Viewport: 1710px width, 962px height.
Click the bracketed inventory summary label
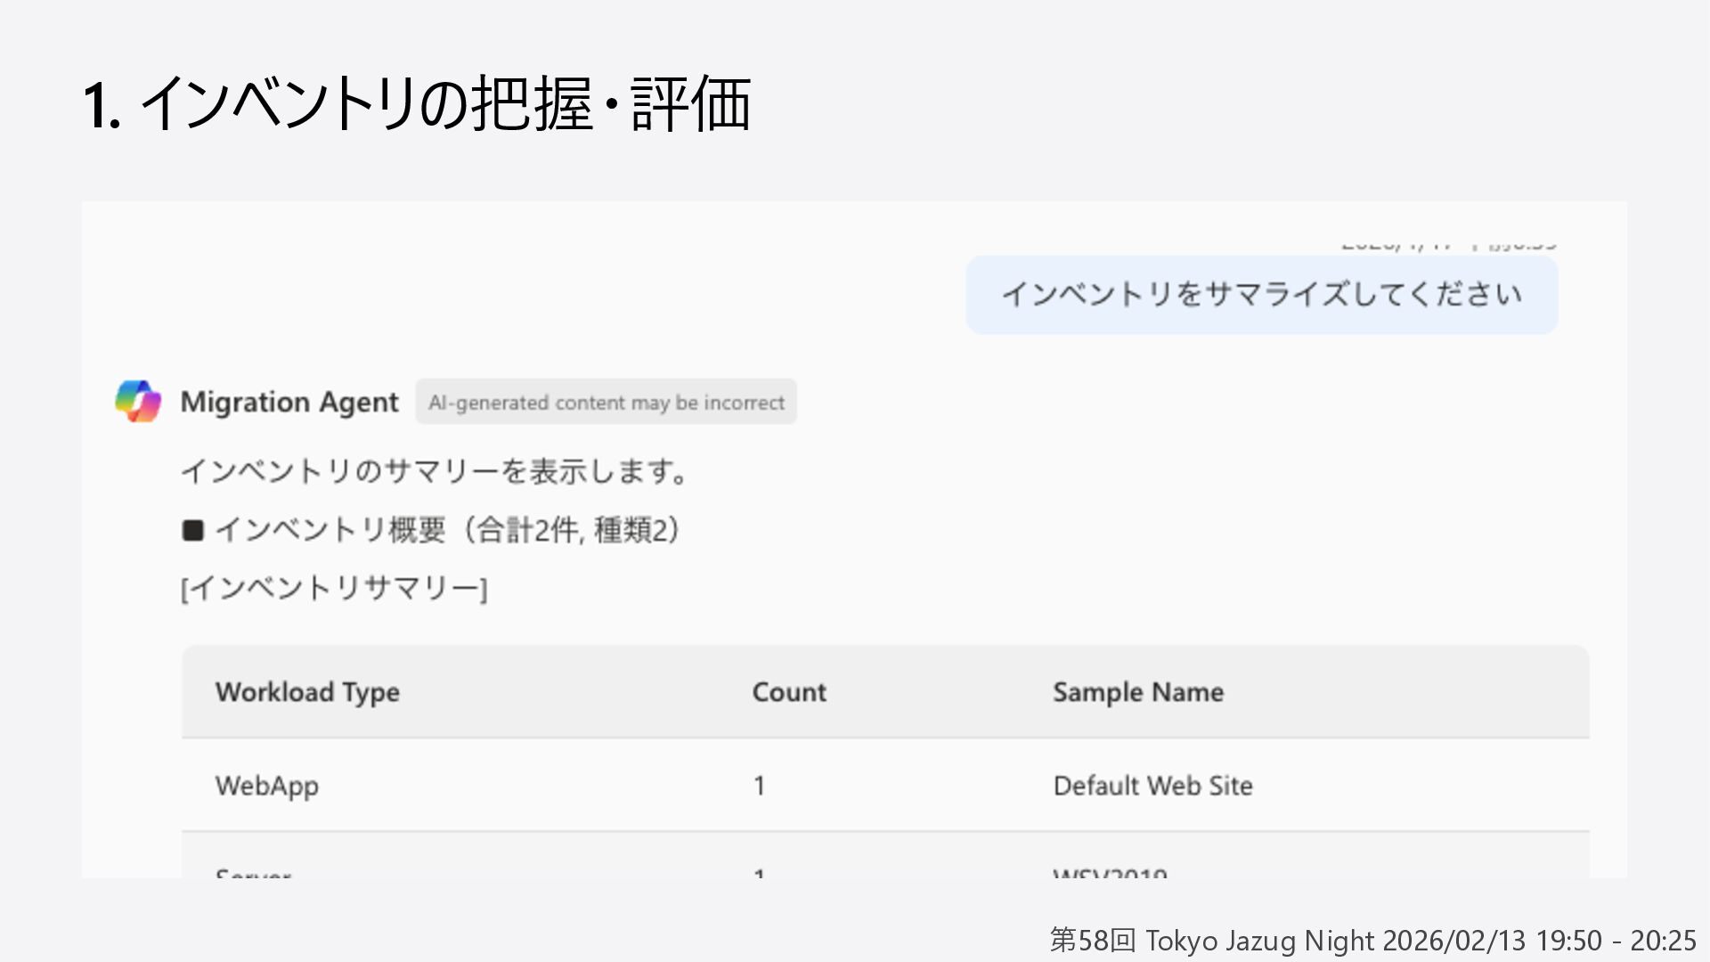tap(334, 589)
